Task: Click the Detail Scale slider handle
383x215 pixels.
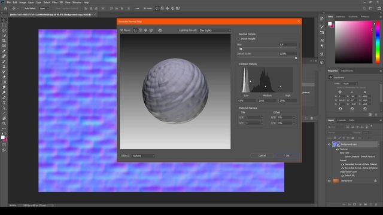Action: pyautogui.click(x=296, y=58)
